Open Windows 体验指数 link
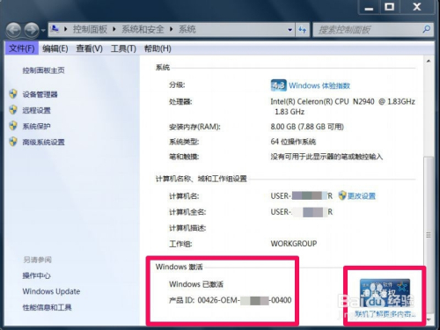This screenshot has width=440, height=330. pyautogui.click(x=319, y=85)
